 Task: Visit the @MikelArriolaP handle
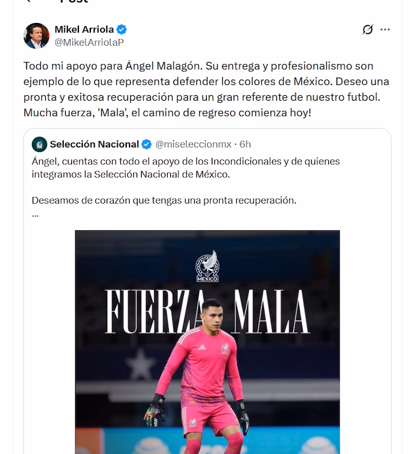(89, 42)
